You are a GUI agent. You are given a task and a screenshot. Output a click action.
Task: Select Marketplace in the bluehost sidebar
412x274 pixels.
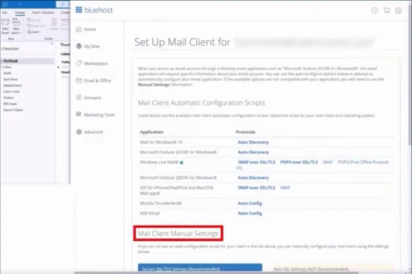(96, 63)
